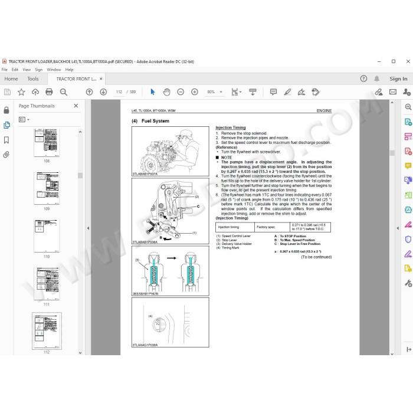Image resolution: width=413 pixels, height=413 pixels.
Task: Open attachments paperclip panel
Action: tap(6, 155)
